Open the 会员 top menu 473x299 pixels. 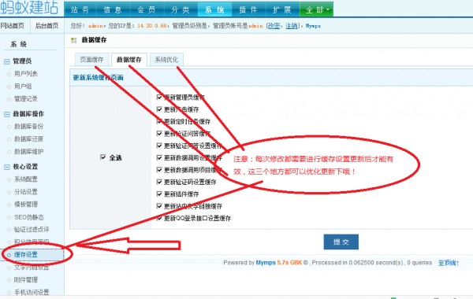point(147,9)
